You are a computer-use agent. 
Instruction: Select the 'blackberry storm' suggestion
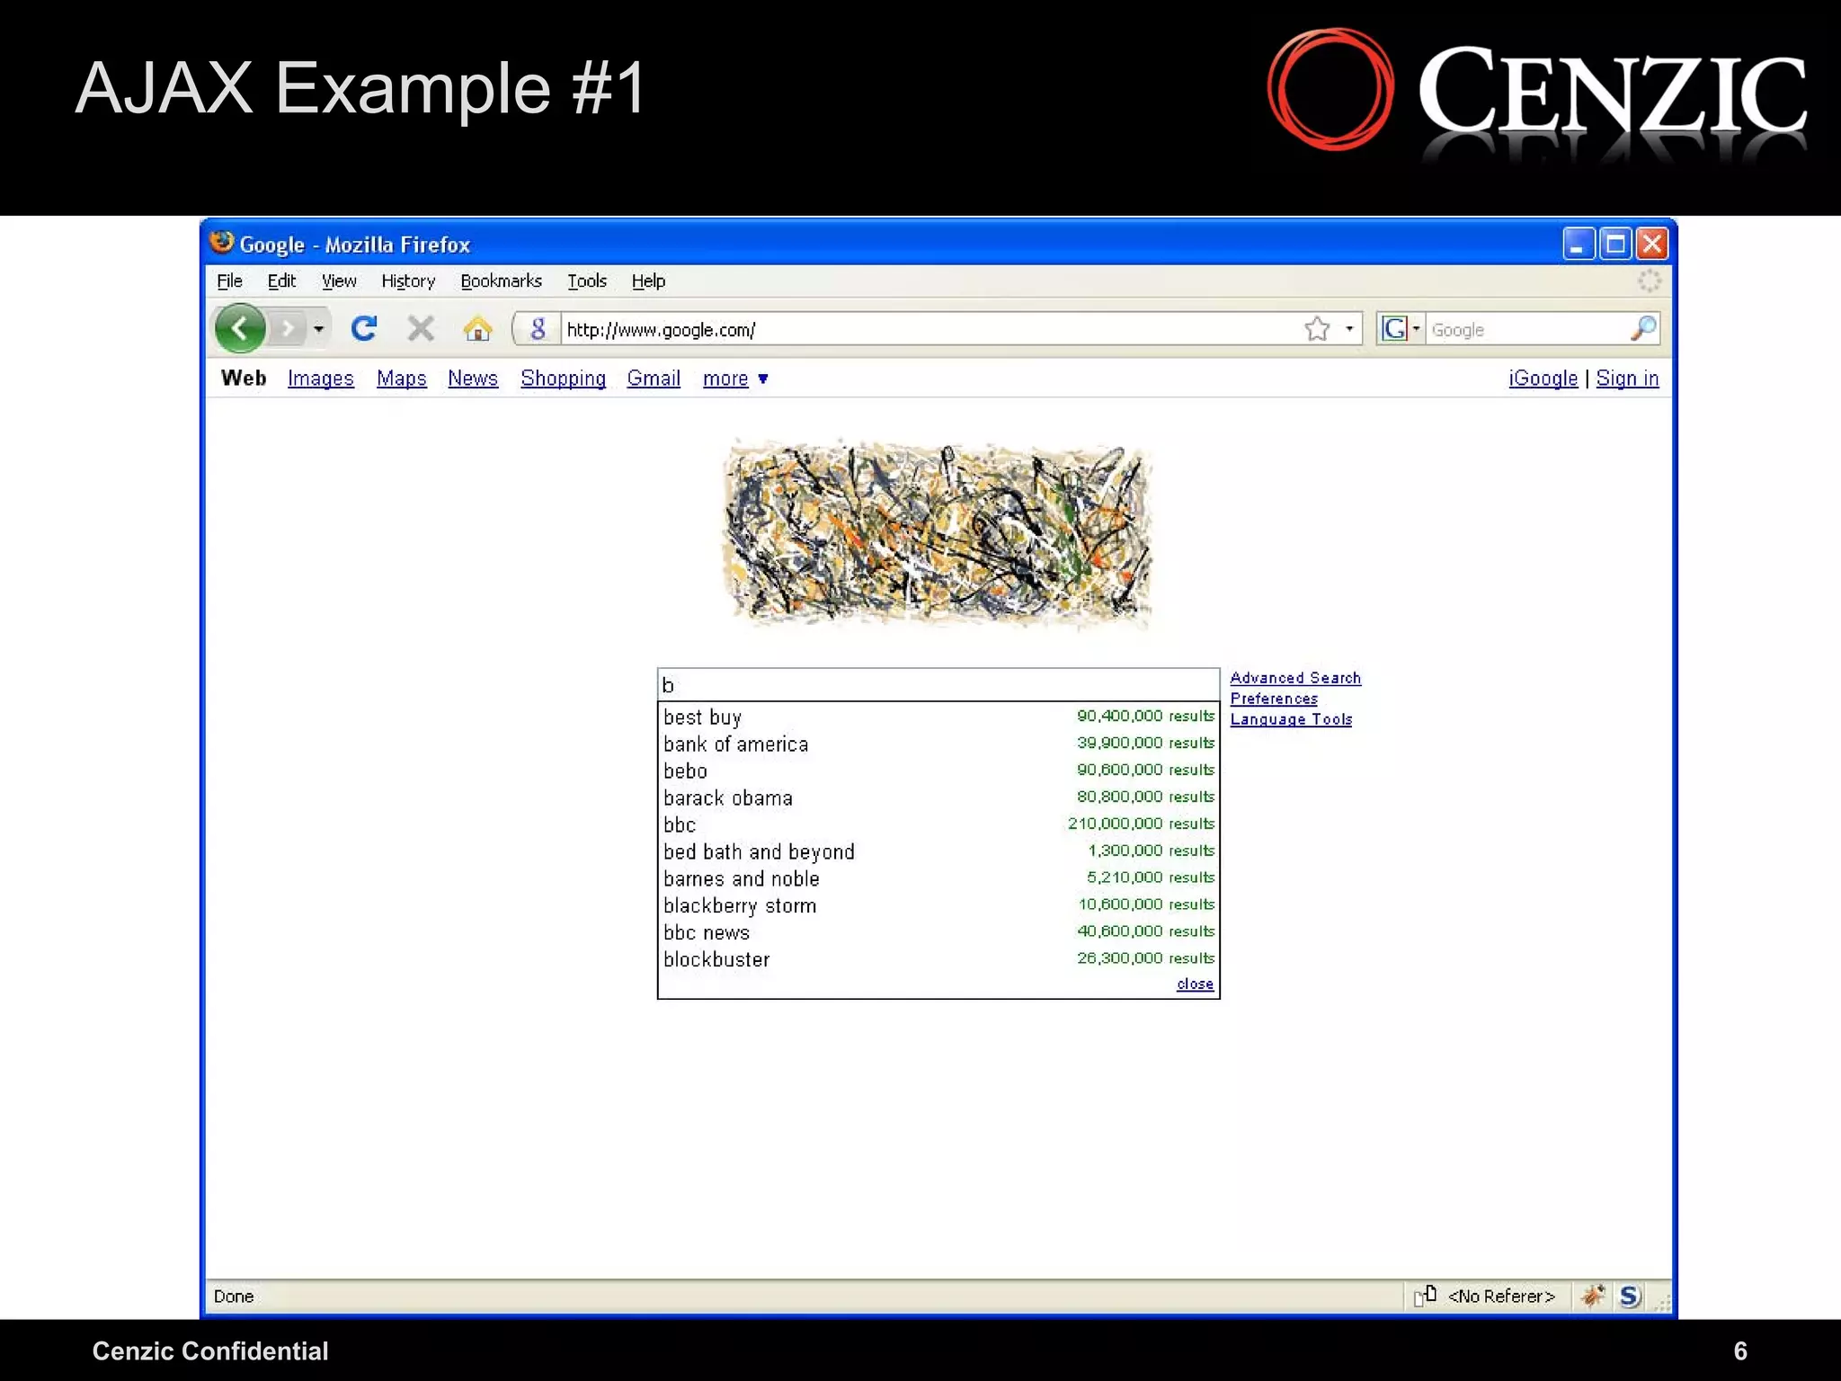click(x=938, y=905)
